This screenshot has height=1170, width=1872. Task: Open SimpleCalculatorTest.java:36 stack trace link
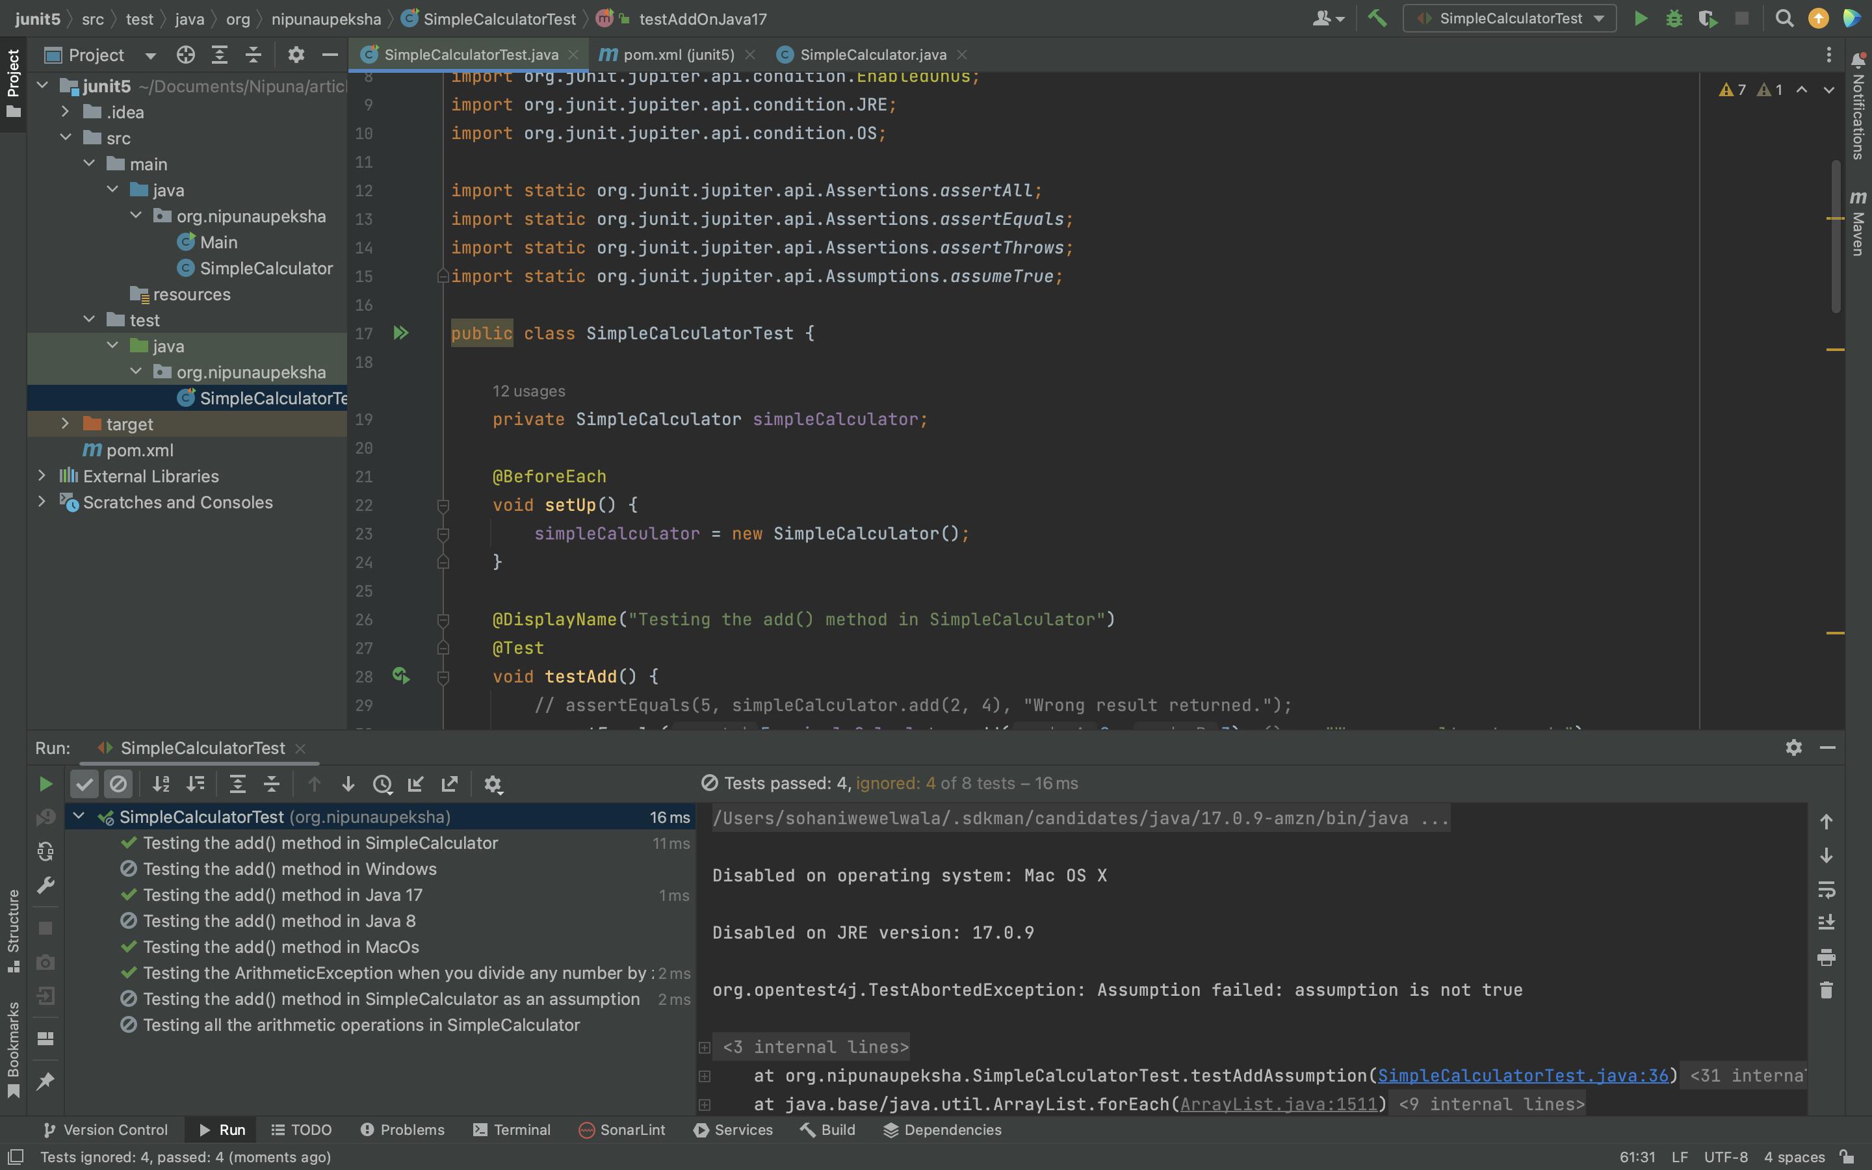(x=1522, y=1076)
